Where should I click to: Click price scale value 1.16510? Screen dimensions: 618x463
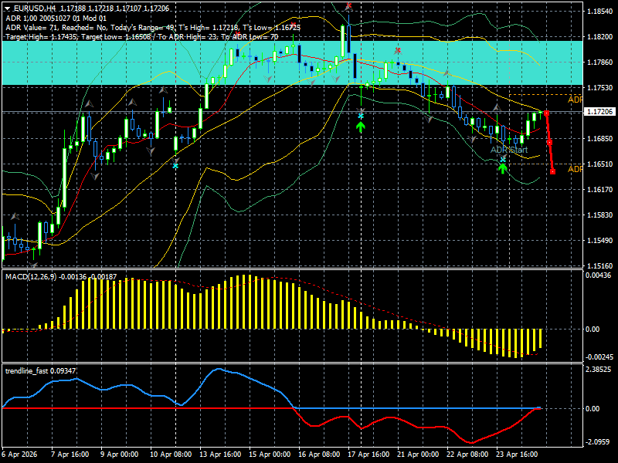tap(600, 164)
